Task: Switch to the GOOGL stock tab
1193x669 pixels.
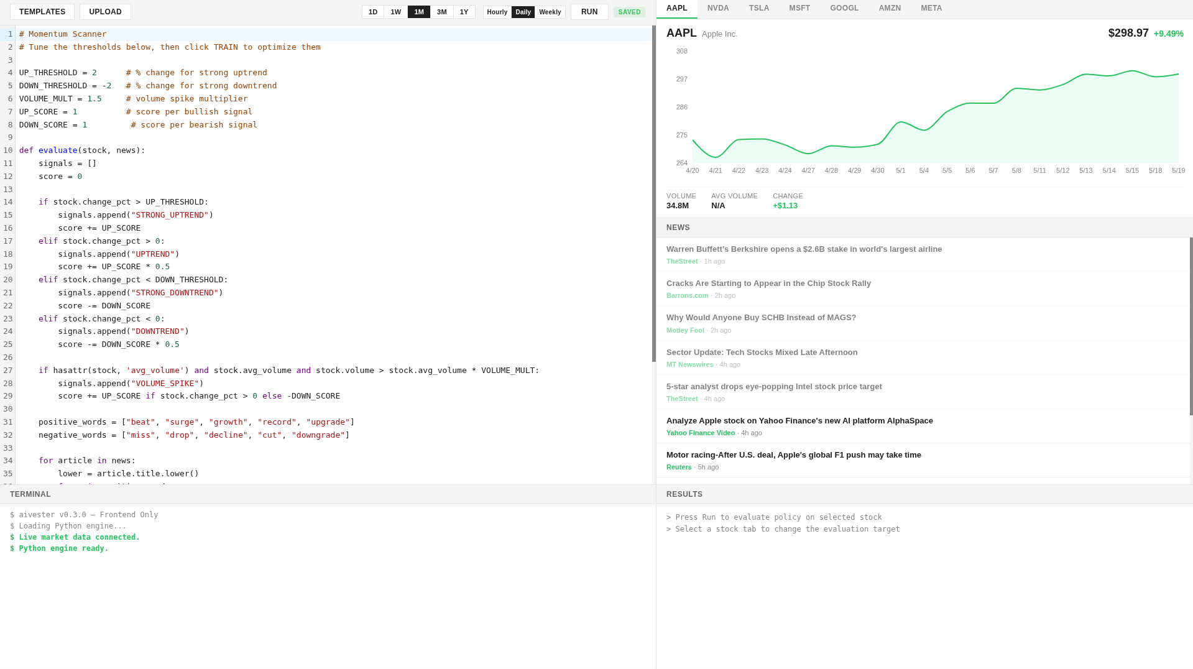Action: click(x=844, y=9)
